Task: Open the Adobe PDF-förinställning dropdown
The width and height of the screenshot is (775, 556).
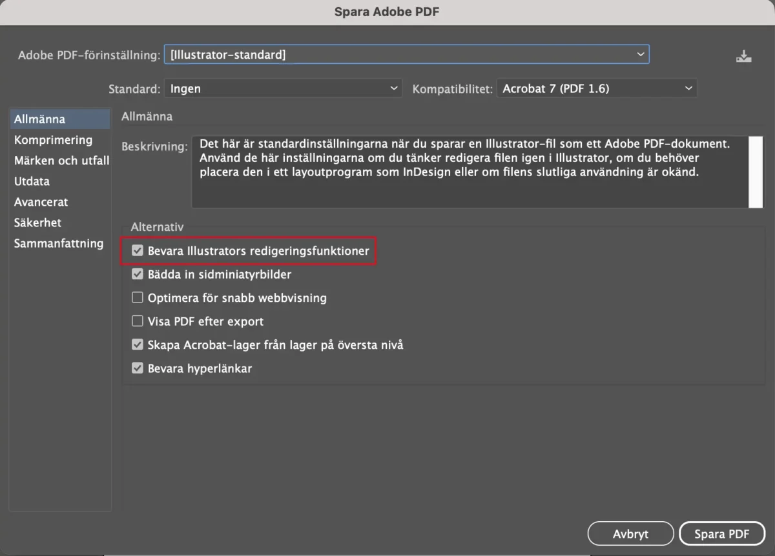Action: [x=407, y=55]
